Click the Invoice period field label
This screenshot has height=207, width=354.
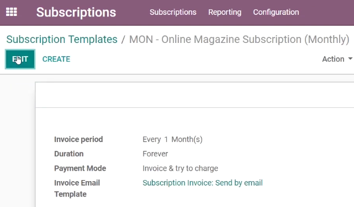78,139
